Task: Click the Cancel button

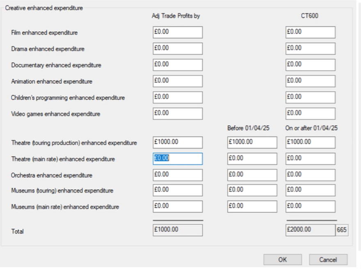Action: (328, 260)
